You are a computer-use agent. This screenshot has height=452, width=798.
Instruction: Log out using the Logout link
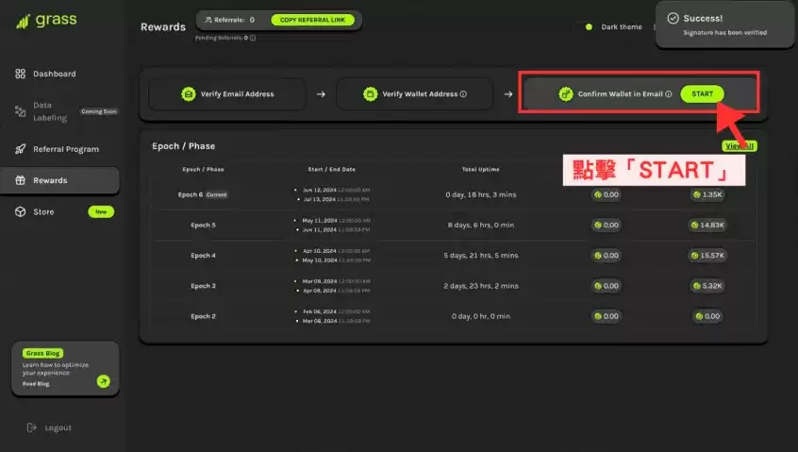point(58,428)
